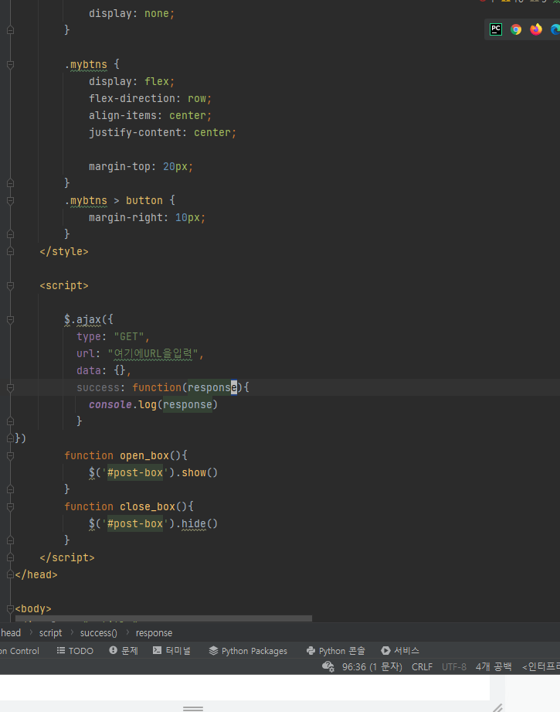This screenshot has height=712, width=560.
Task: Click the horizontal editor scrollbar
Action: 164,618
